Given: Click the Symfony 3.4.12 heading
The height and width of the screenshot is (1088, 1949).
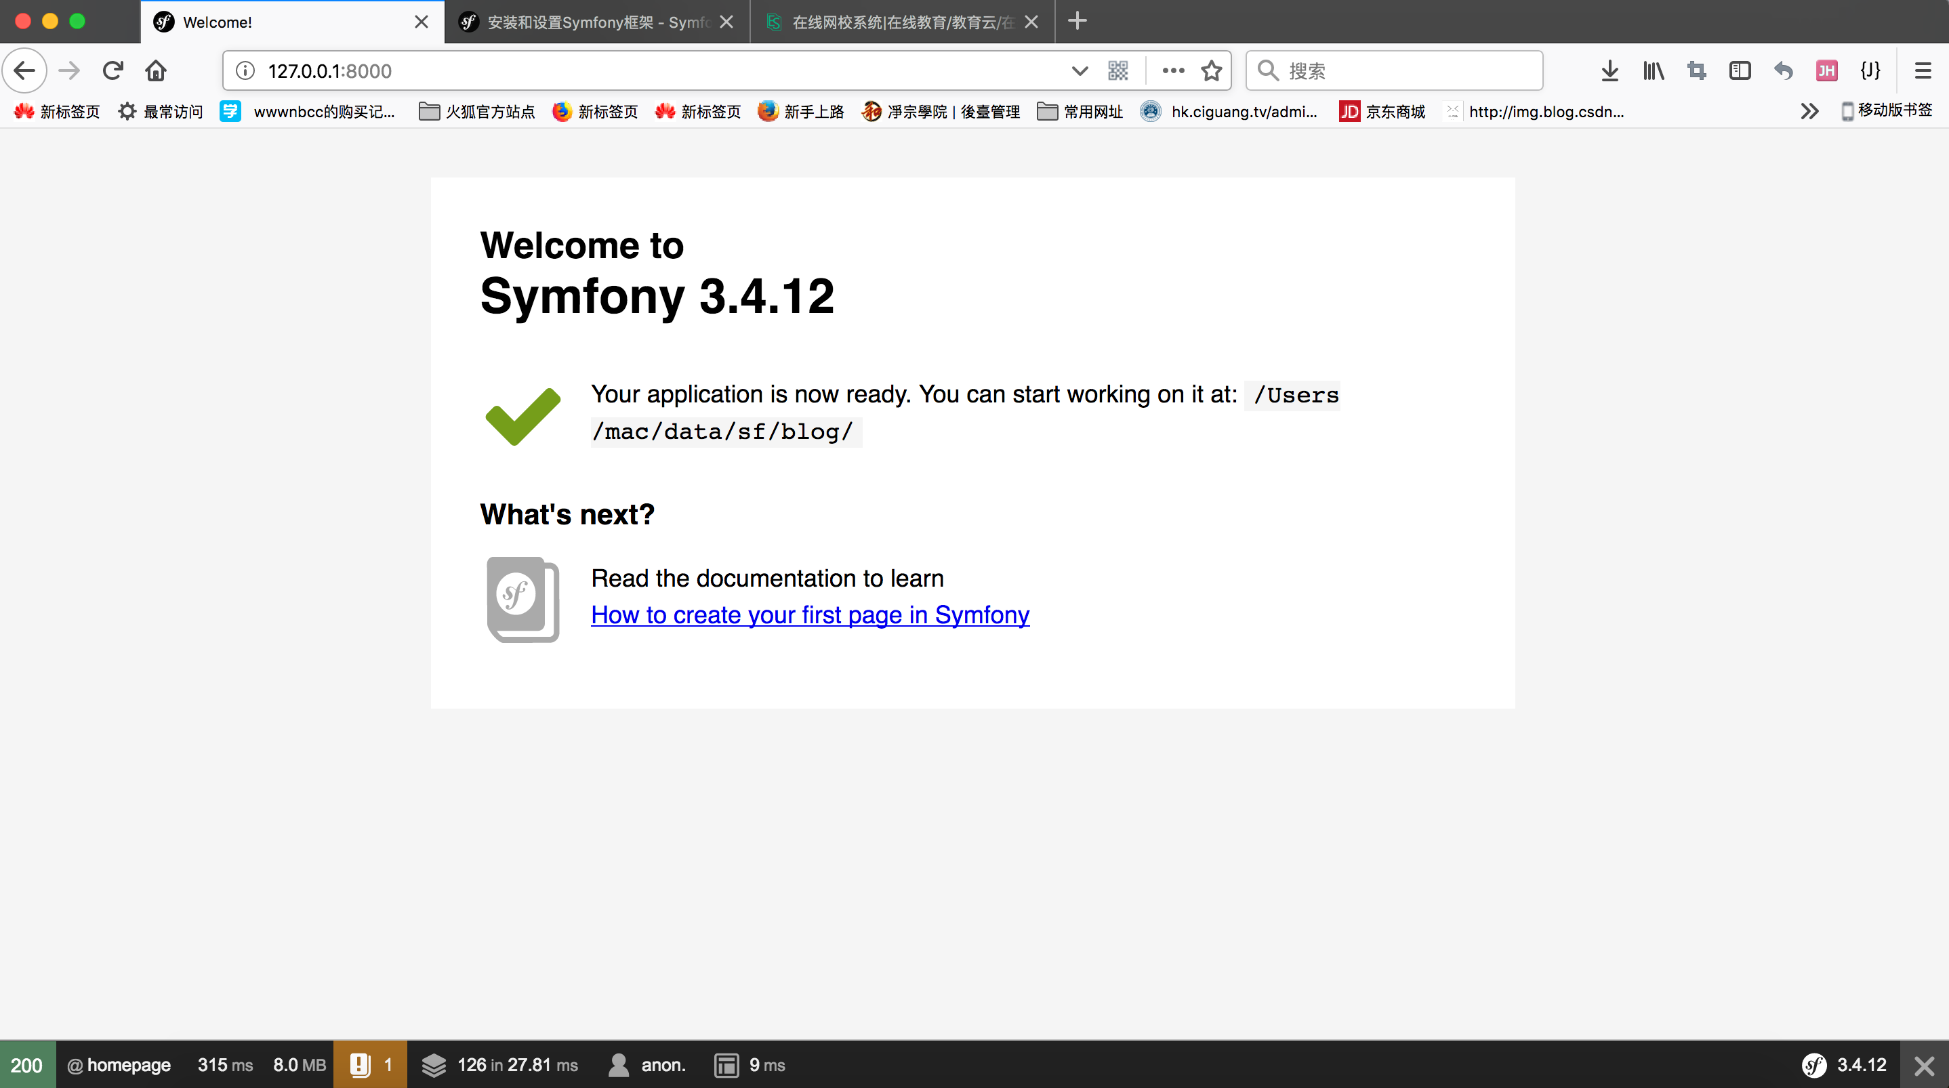Looking at the screenshot, I should tap(657, 296).
